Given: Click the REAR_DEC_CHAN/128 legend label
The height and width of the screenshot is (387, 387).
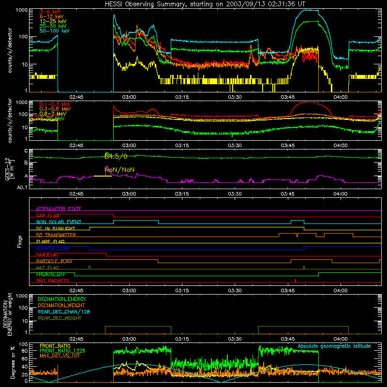Looking at the screenshot, I should (x=64, y=312).
